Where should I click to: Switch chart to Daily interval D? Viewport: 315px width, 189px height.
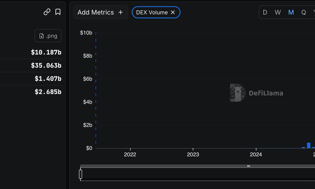click(x=265, y=13)
